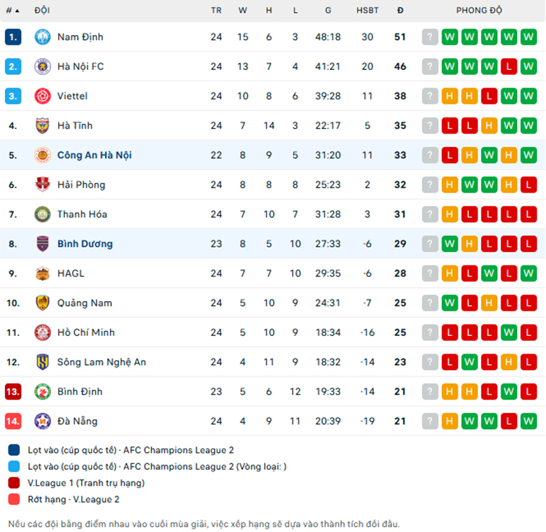Click the Viettel red crest icon

(x=43, y=96)
